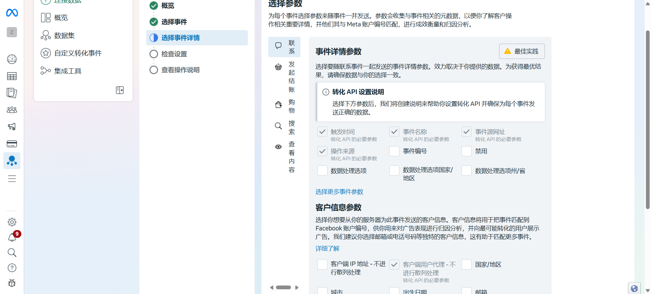Screen dimensions: 651x294
Task: Expand the all tools hamburger menu
Action: click(x=12, y=179)
